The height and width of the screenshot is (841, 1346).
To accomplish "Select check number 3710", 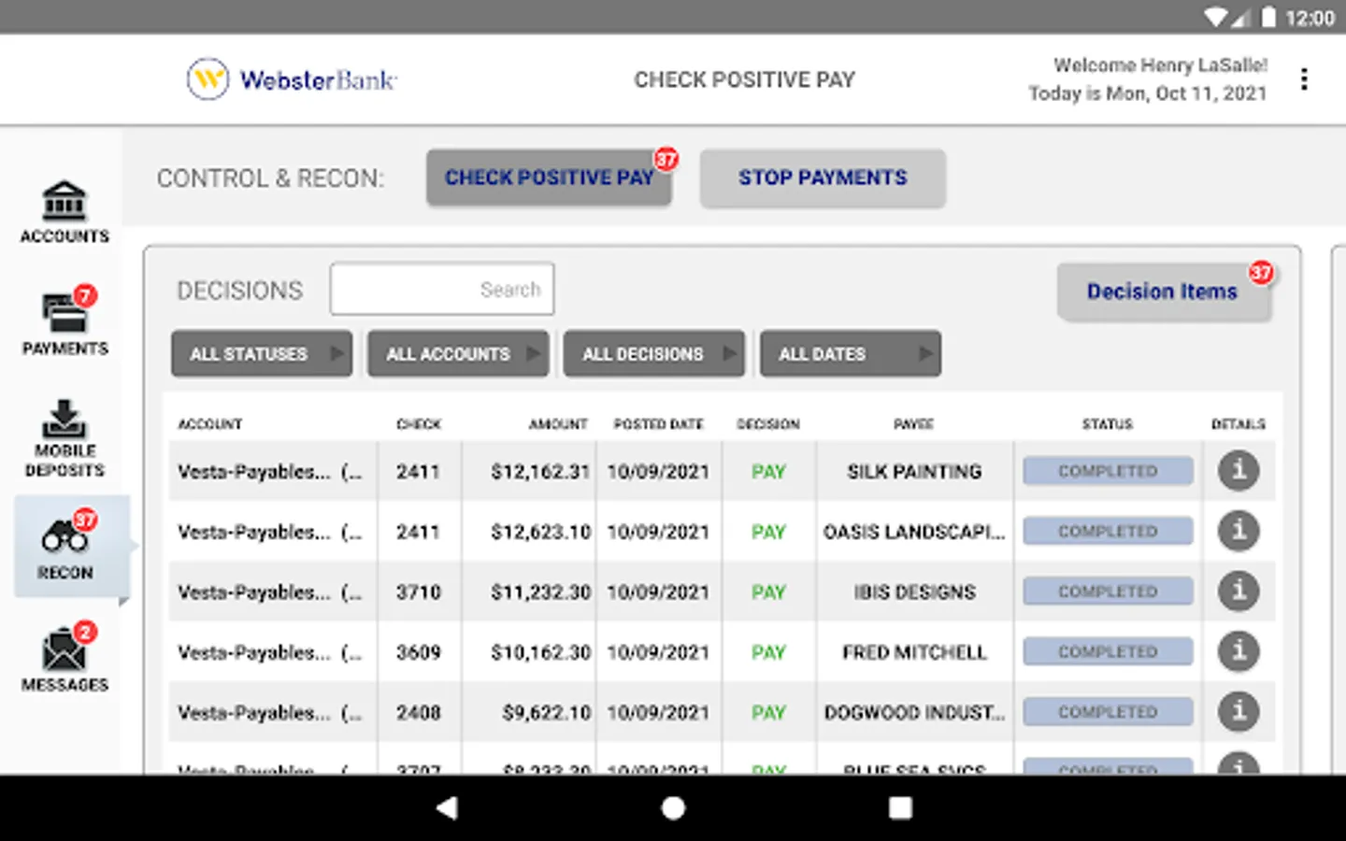I will click(x=418, y=592).
